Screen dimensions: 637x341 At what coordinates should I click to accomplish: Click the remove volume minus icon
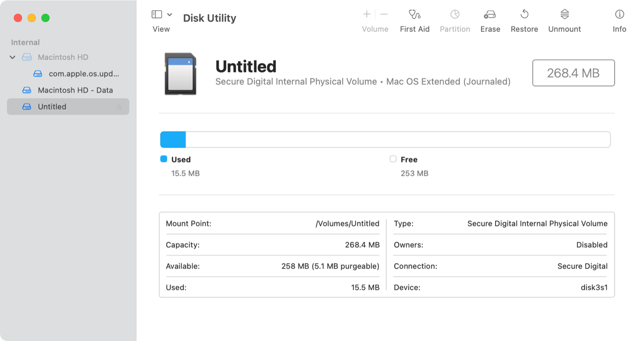pyautogui.click(x=384, y=14)
